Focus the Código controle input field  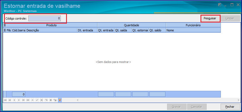point(45,18)
